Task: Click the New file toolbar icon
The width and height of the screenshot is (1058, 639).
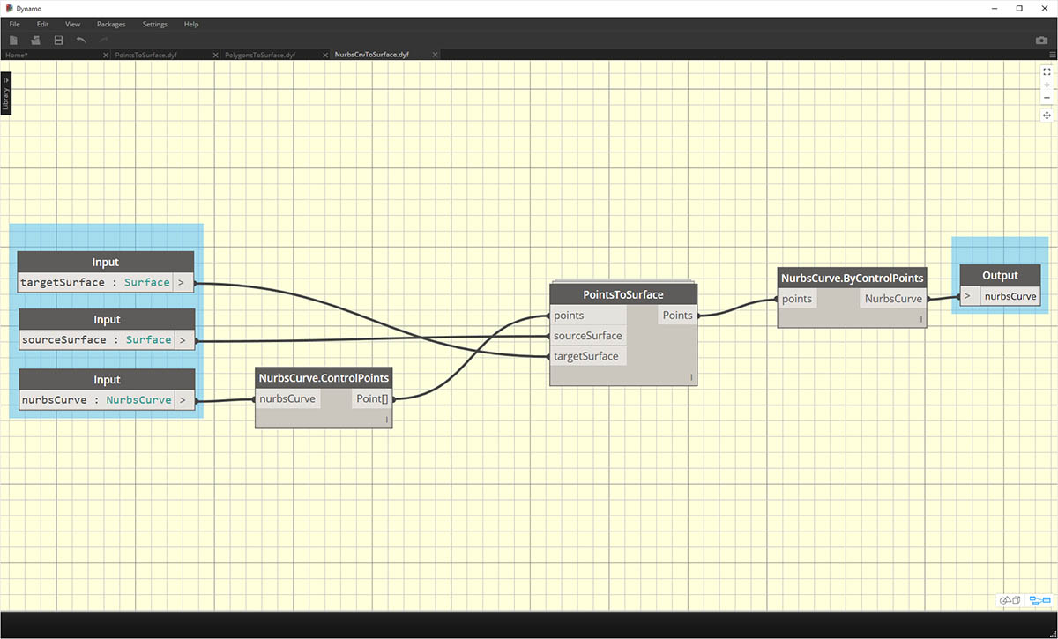Action: [x=14, y=41]
